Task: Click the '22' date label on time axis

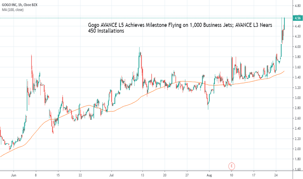Action: pyautogui.click(x=80, y=175)
